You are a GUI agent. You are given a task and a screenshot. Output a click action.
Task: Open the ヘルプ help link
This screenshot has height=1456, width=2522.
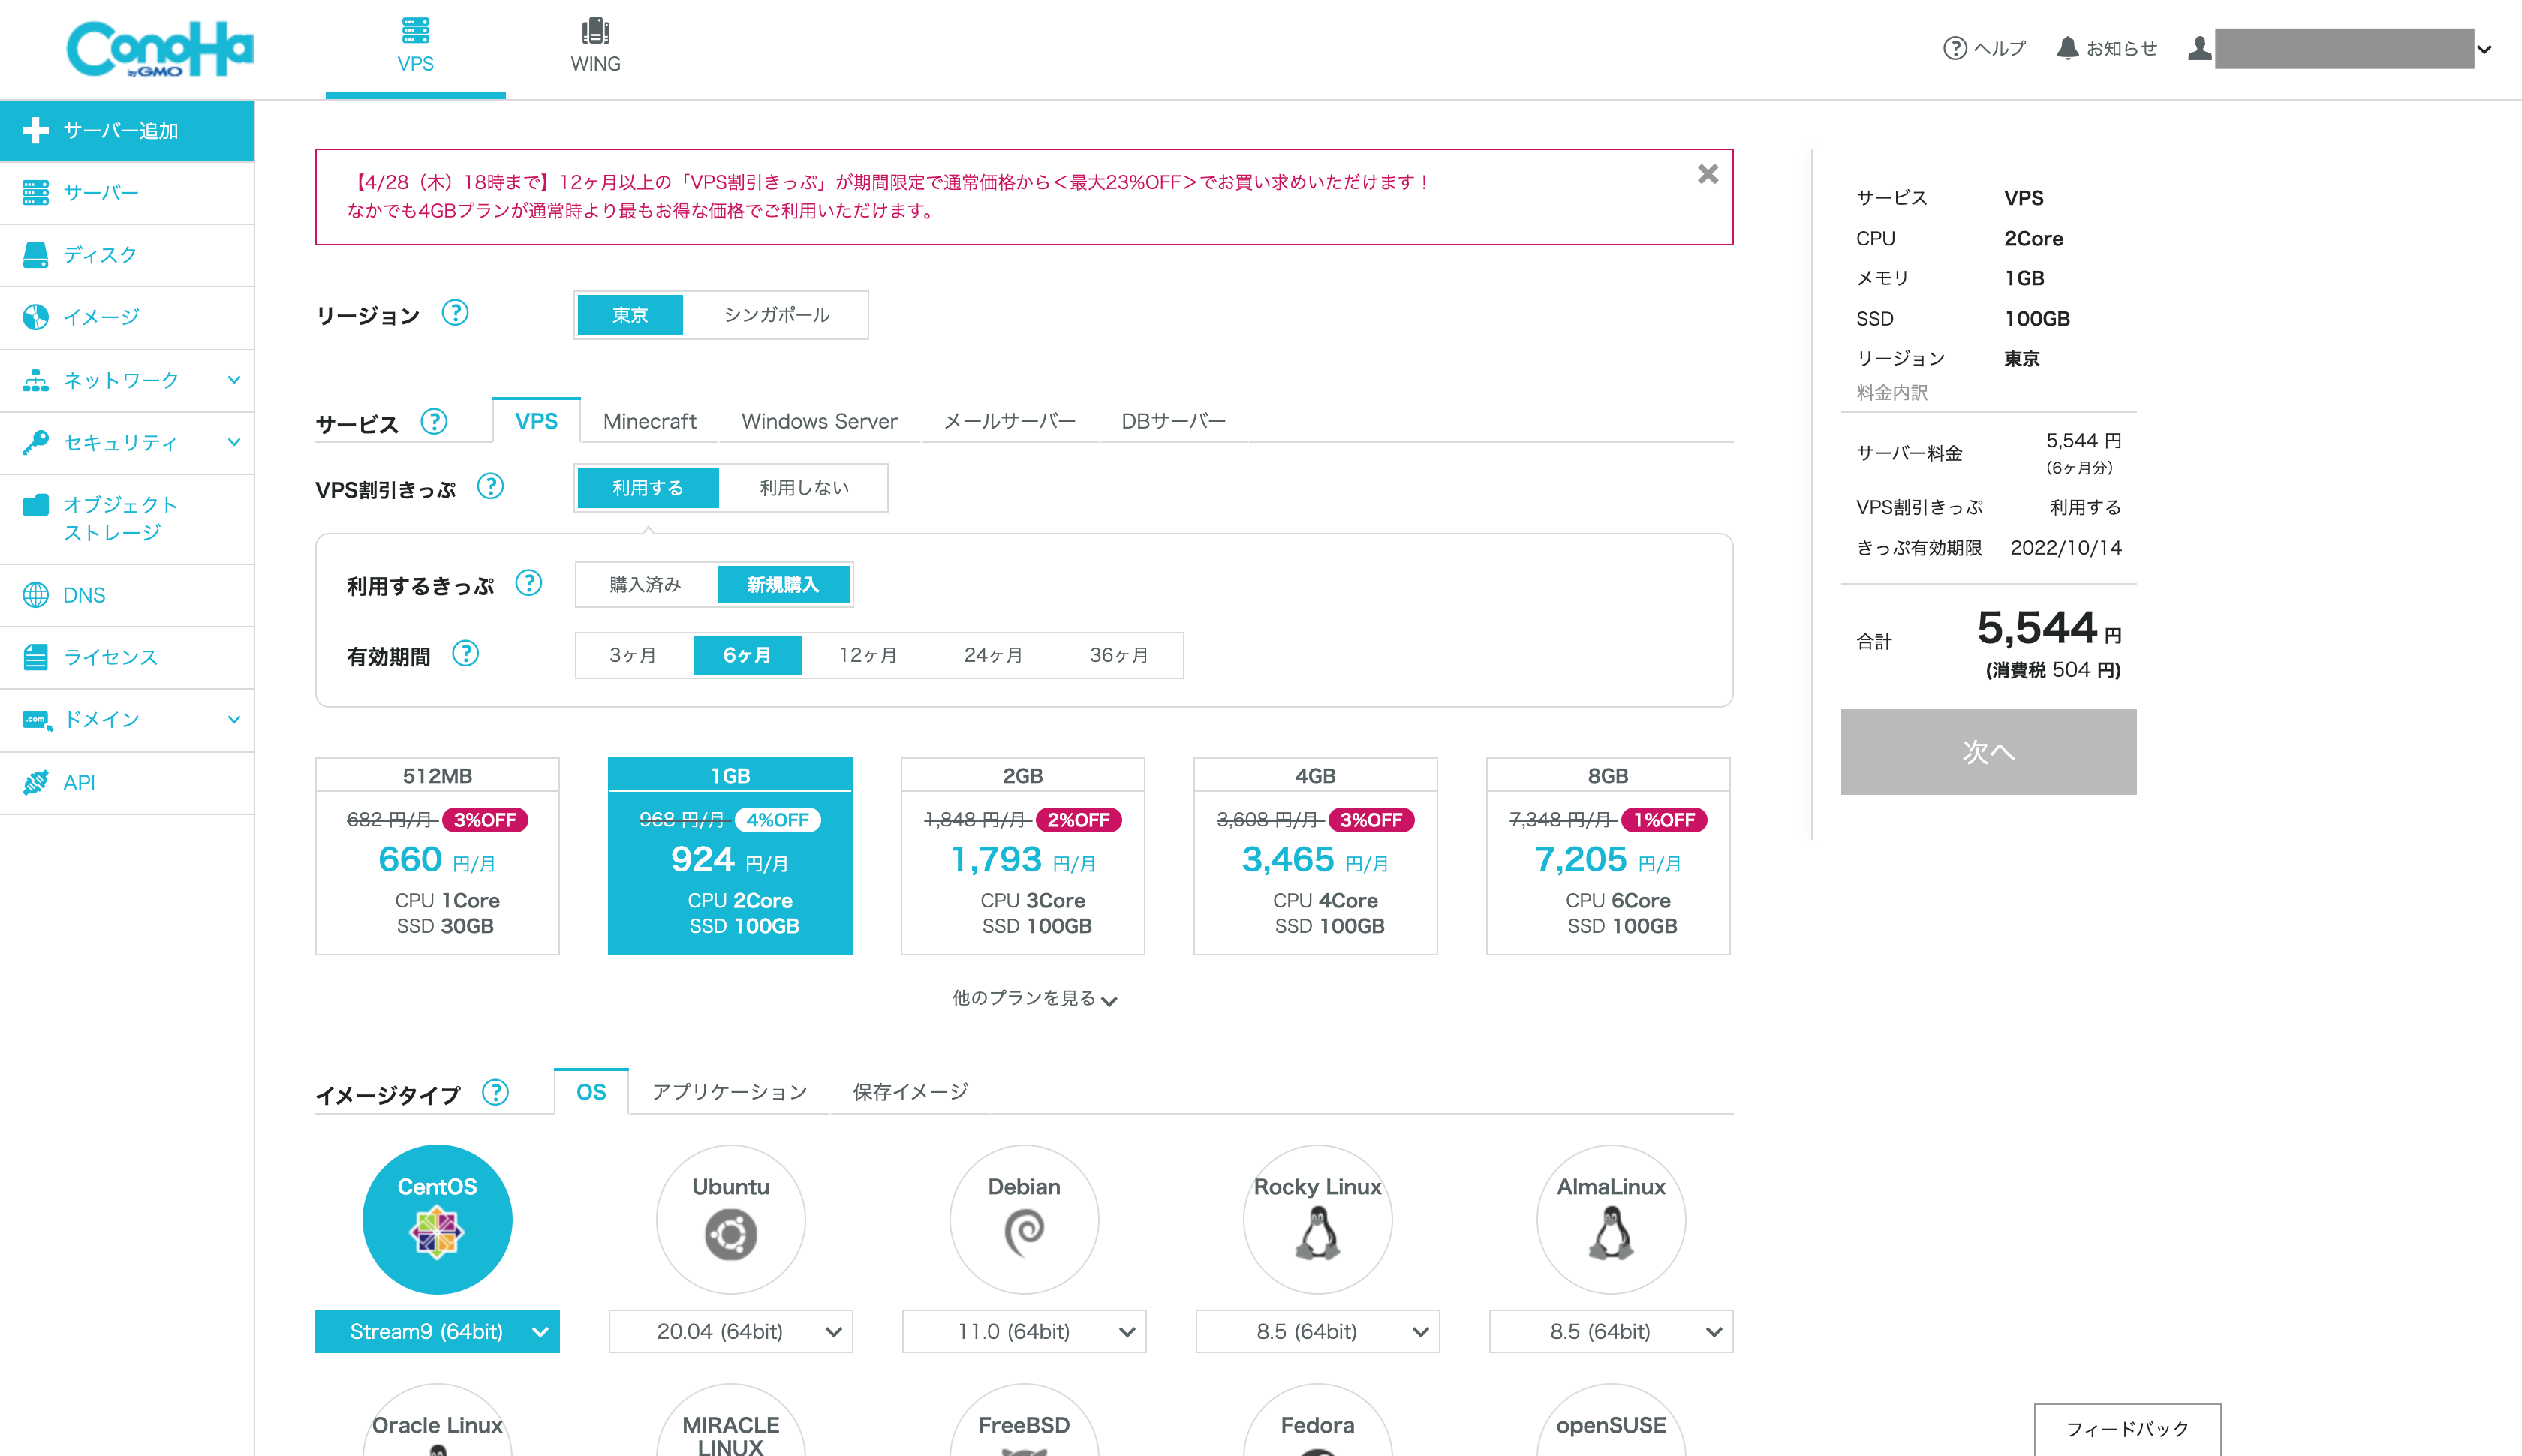(x=1984, y=48)
